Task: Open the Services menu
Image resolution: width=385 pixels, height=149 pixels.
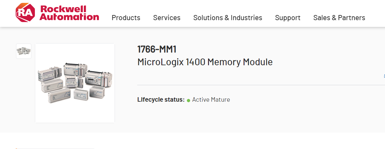Action: coord(167,18)
